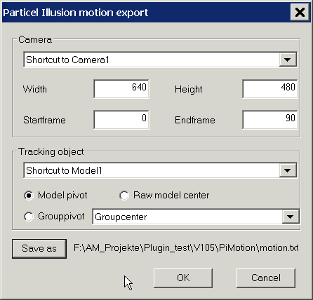Choose the Raw model center option
Screen dimensions: 313x300
pyautogui.click(x=124, y=196)
